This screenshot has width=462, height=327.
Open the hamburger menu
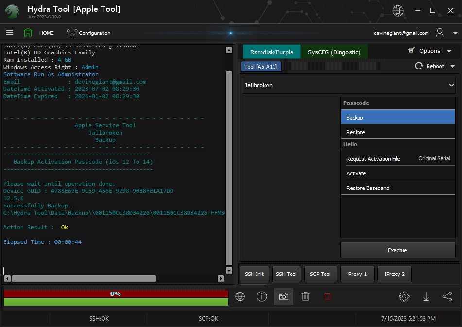point(9,33)
